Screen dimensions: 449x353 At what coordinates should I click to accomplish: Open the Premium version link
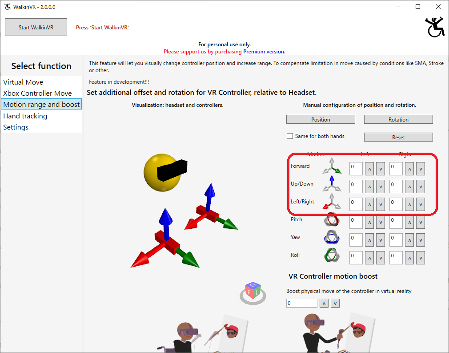(264, 52)
